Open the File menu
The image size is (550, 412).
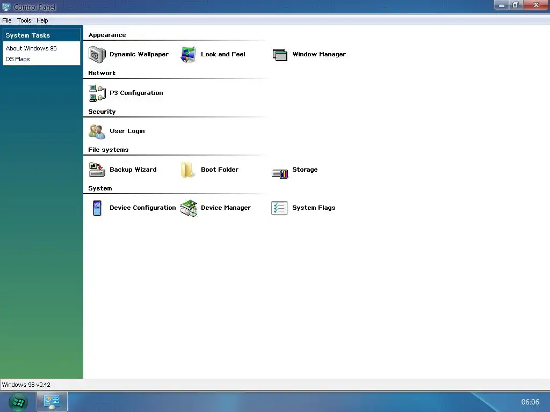[6, 20]
